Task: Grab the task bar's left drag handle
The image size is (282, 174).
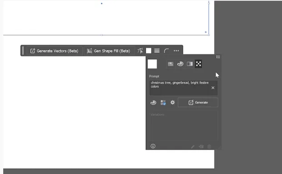Action: 23,51
